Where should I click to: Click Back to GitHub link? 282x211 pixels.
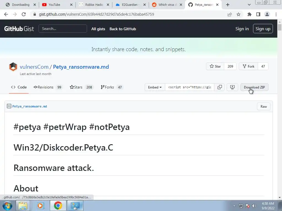[x=123, y=29]
